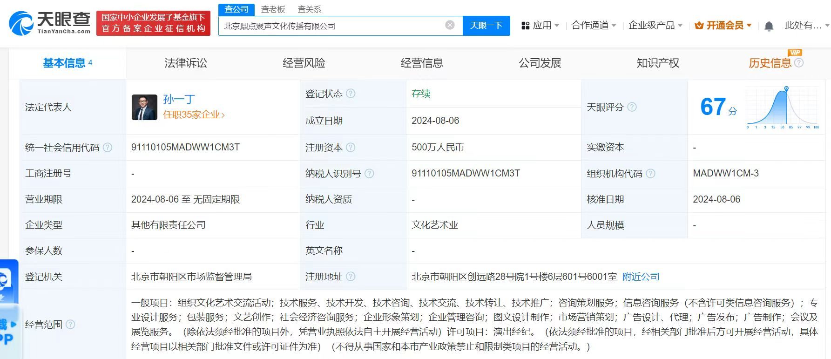Select the 历史信息 VIP tab

tap(770, 63)
